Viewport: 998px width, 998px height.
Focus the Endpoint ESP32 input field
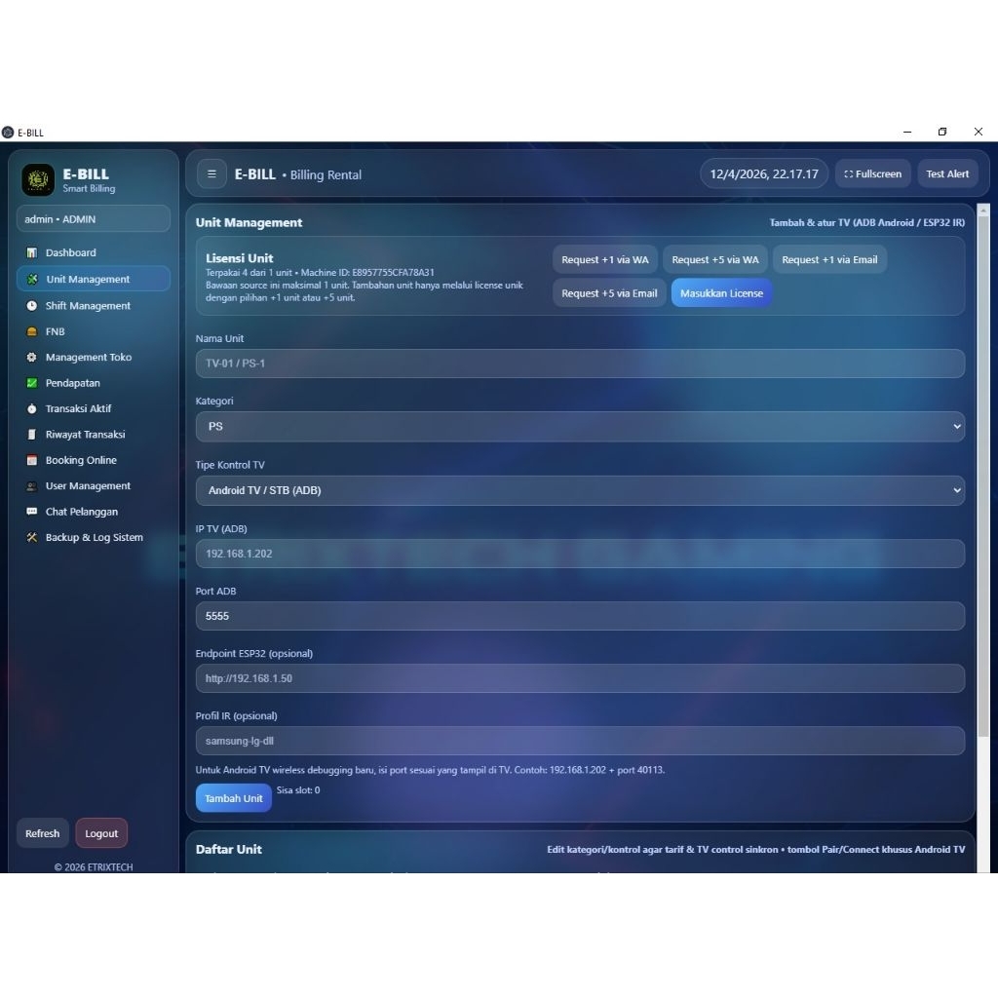pyautogui.click(x=580, y=678)
